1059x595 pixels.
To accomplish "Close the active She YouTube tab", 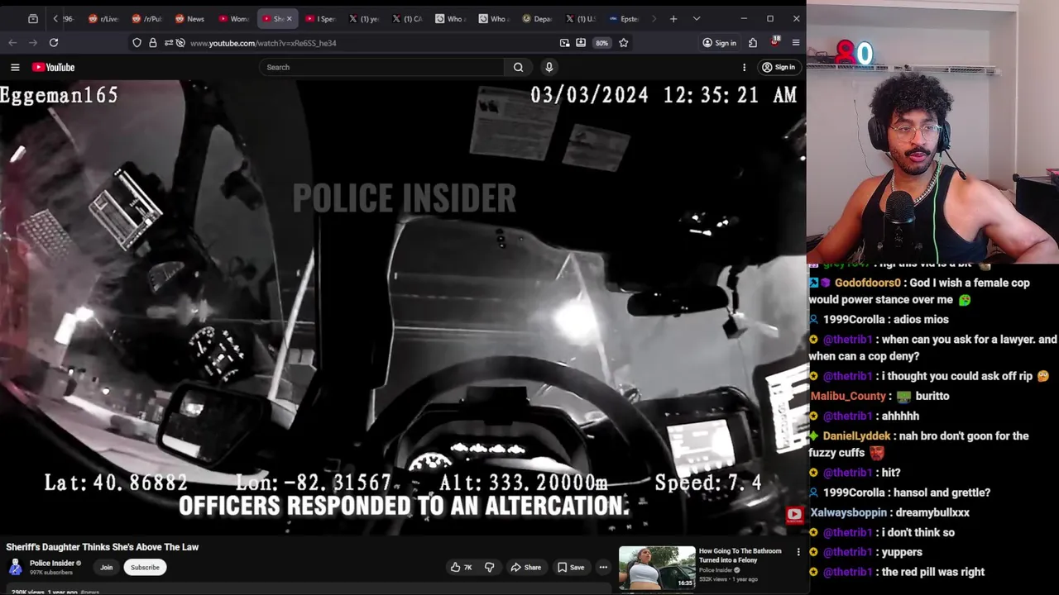I will [x=289, y=18].
